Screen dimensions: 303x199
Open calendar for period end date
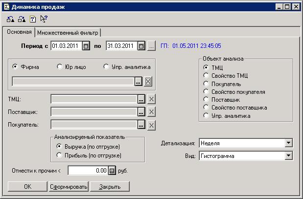coord(141,46)
